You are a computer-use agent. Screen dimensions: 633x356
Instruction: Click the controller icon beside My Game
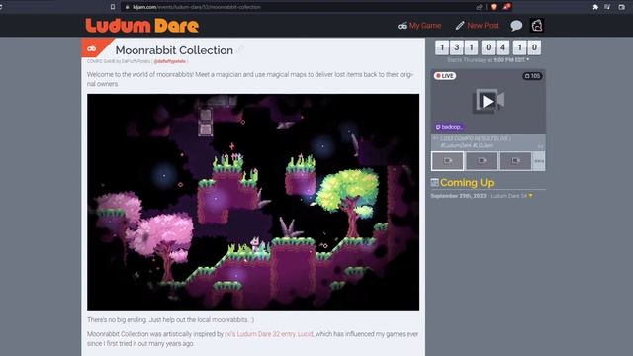pos(402,26)
